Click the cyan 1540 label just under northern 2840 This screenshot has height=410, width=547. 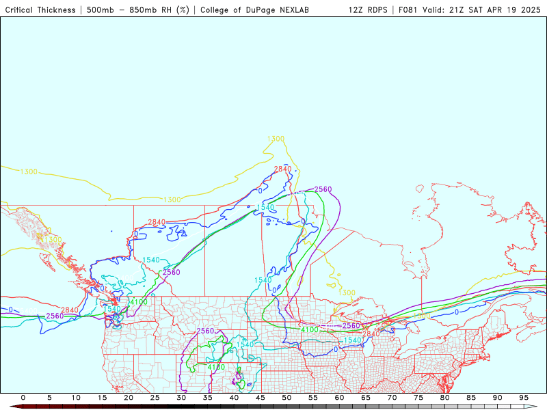tap(265, 208)
